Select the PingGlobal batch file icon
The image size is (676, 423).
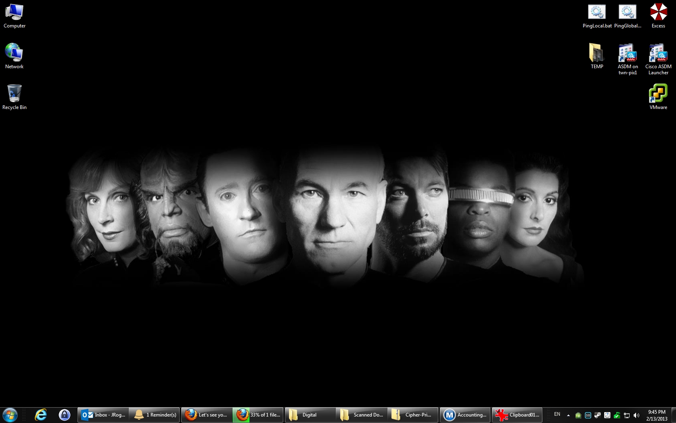click(x=628, y=16)
